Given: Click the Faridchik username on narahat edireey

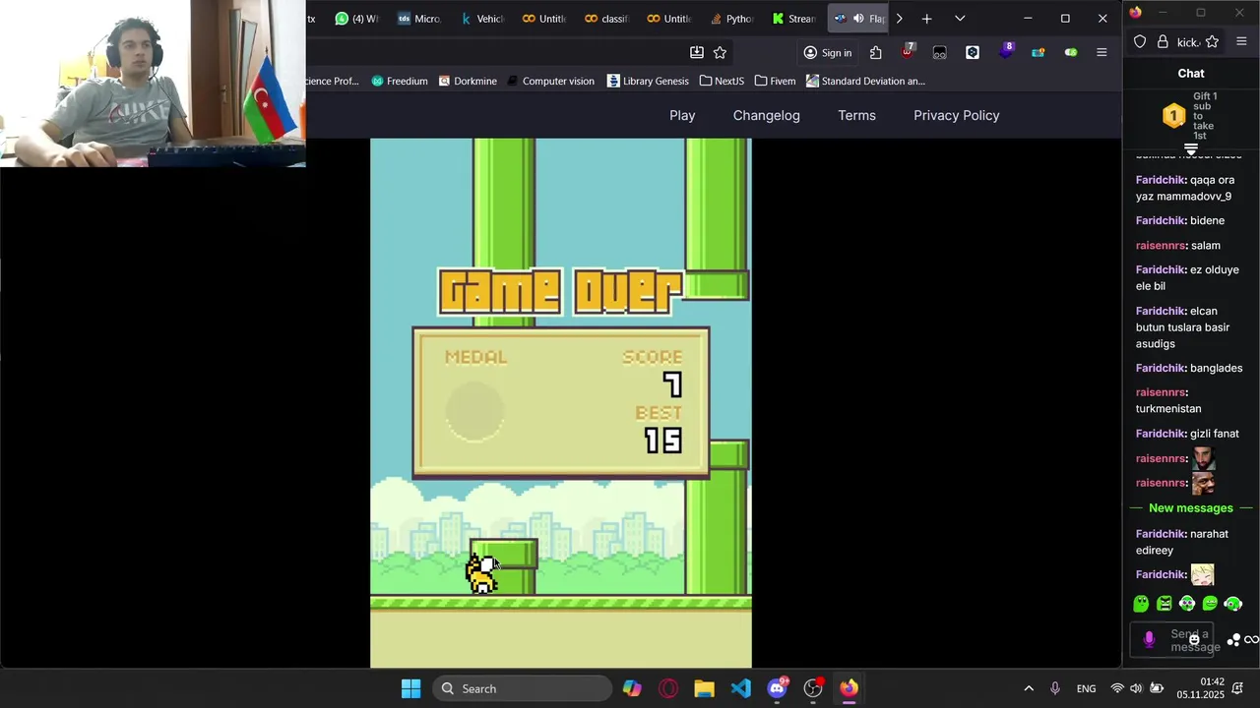Looking at the screenshot, I should click(x=1160, y=534).
